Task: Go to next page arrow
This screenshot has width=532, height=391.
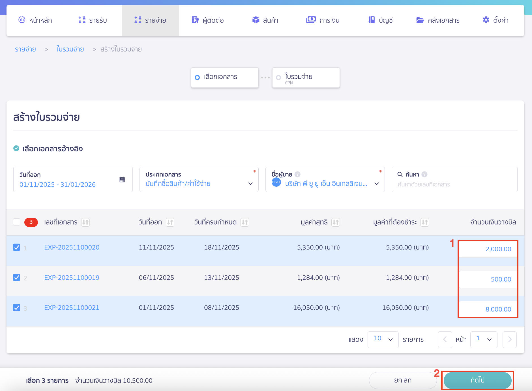Action: tap(509, 339)
